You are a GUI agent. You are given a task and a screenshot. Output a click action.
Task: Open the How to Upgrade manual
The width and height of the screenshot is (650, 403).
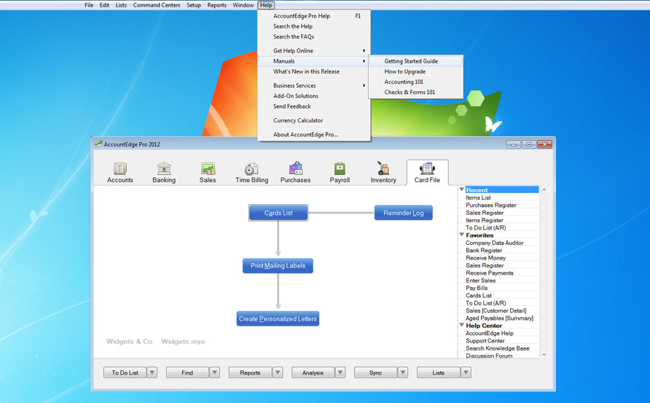pyautogui.click(x=416, y=71)
